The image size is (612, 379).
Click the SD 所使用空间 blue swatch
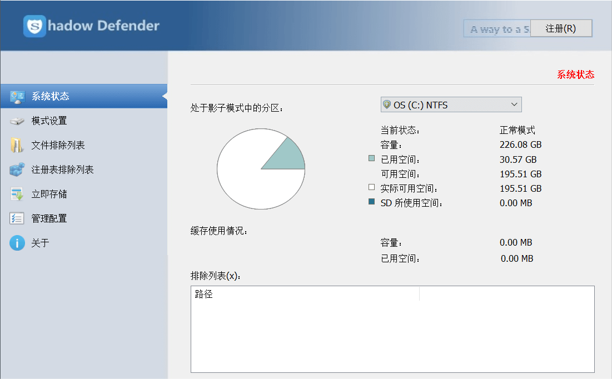371,201
